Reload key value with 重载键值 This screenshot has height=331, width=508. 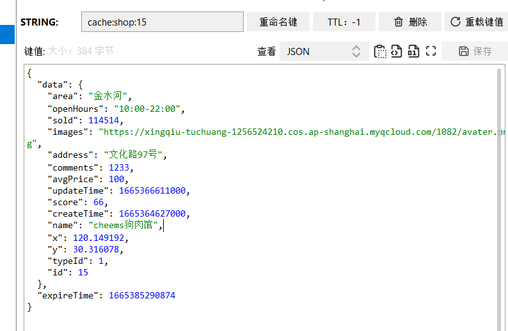click(x=477, y=22)
